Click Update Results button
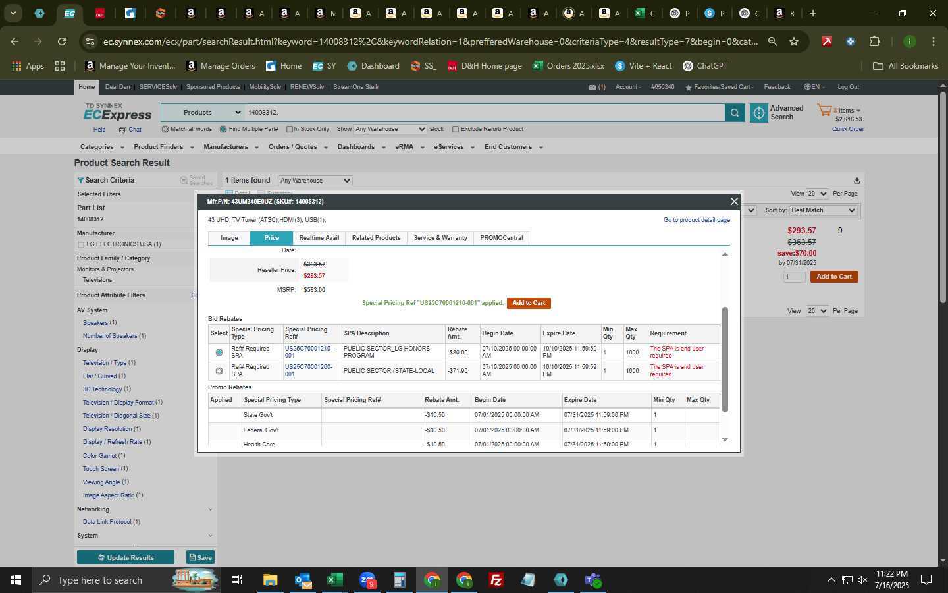This screenshot has width=948, height=593. 126,557
